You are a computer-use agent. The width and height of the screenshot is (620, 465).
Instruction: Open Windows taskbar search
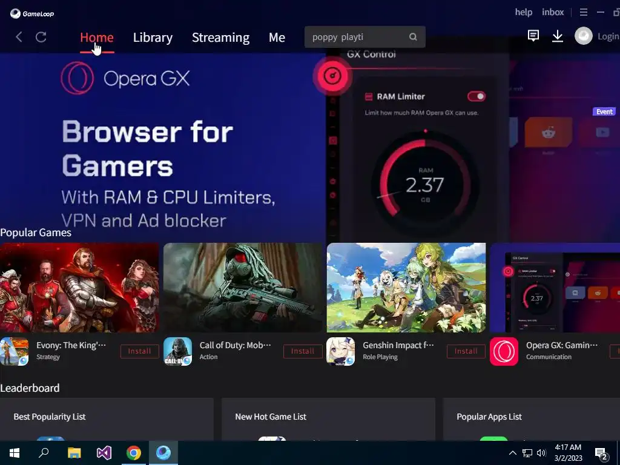point(44,453)
